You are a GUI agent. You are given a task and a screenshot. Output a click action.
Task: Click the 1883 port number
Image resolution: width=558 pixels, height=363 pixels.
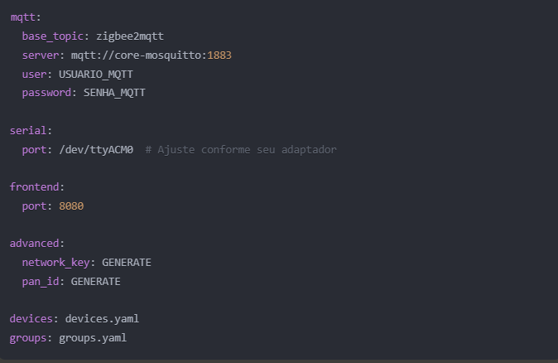pos(219,56)
